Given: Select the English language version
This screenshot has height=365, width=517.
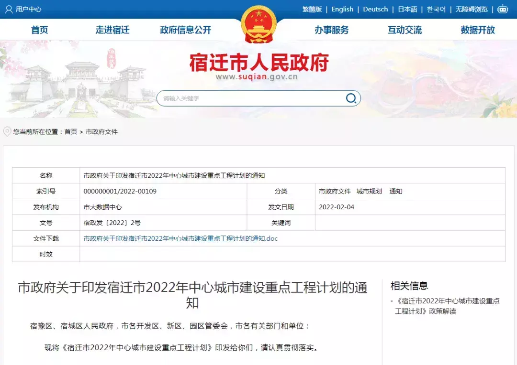Looking at the screenshot, I should pyautogui.click(x=342, y=9).
